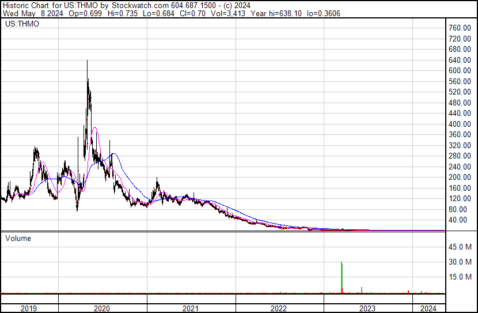Select the 2023 year label on time axis

[367, 308]
